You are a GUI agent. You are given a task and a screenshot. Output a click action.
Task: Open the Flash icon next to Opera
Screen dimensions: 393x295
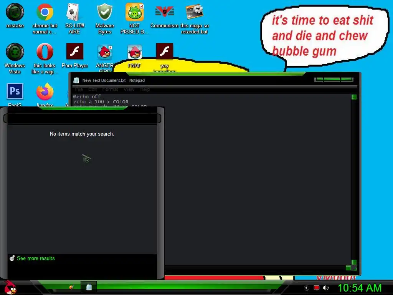pyautogui.click(x=75, y=51)
